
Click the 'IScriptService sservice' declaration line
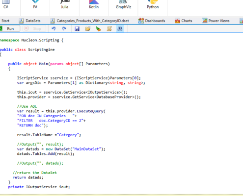click(79, 78)
